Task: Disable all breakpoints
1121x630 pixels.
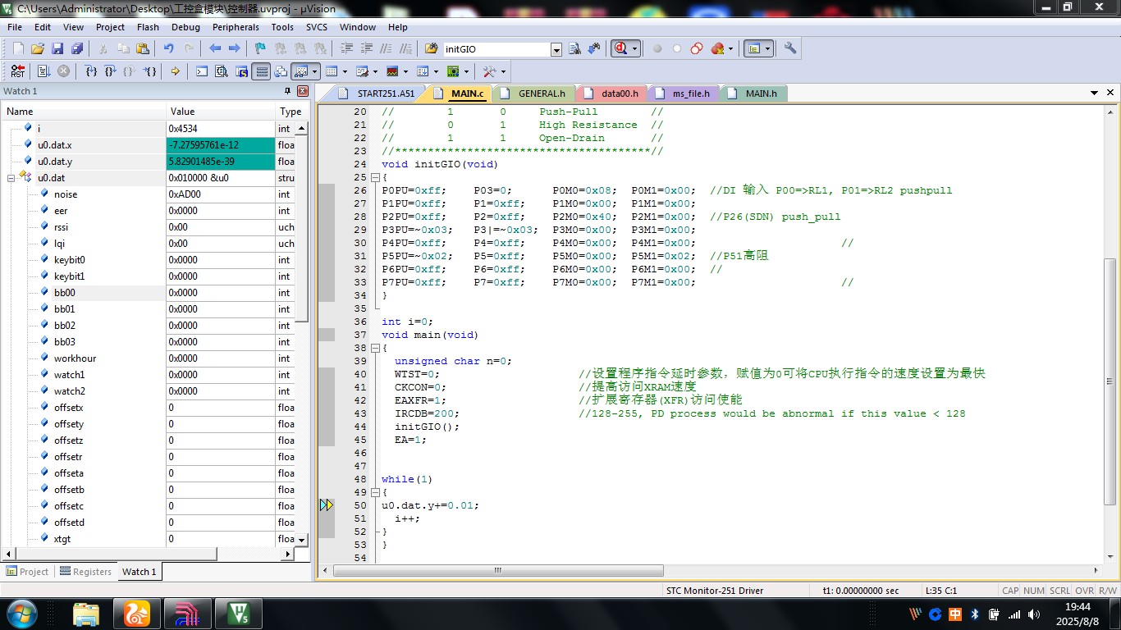Action: [x=697, y=48]
